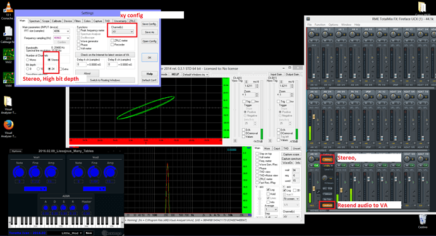This screenshot has width=436, height=236.
Task: Select the Mono radio button in Settings
Action: click(28, 60)
